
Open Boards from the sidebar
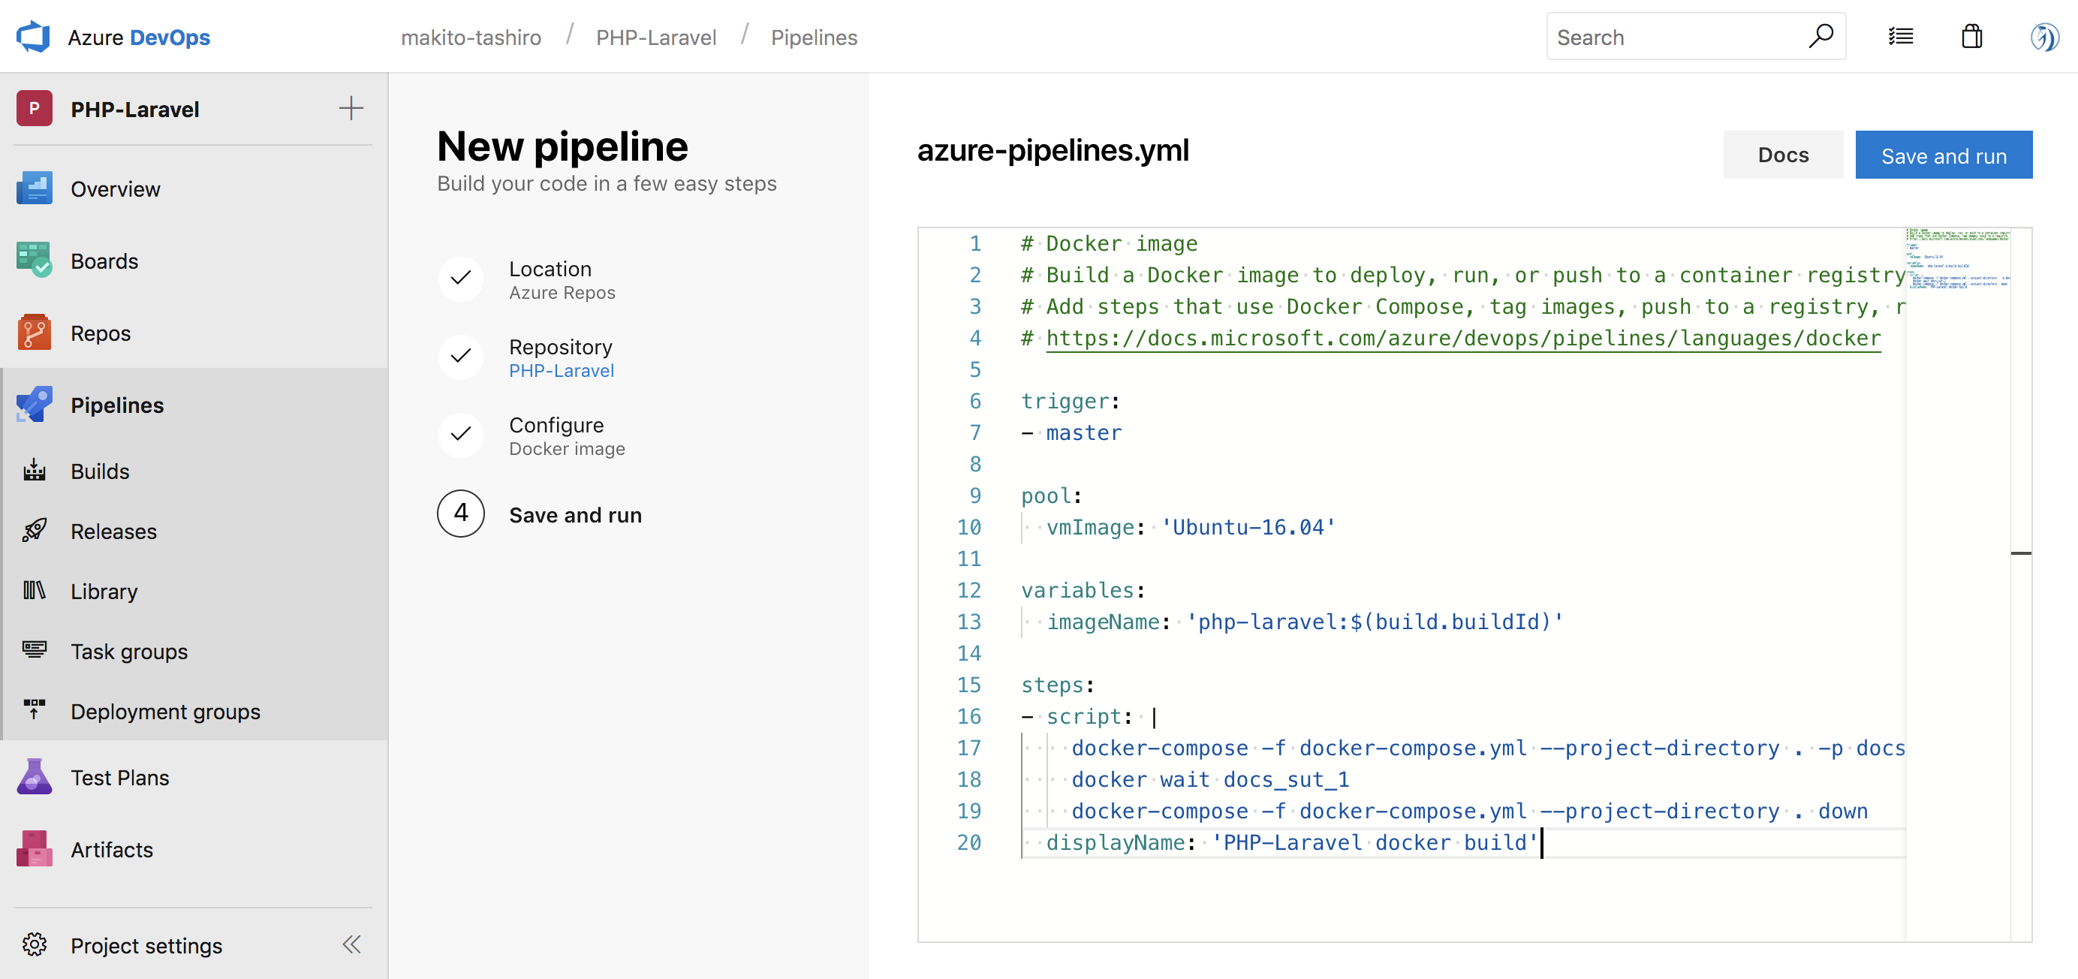(x=104, y=261)
